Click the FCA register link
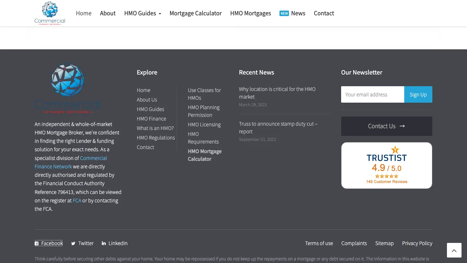Image resolution: width=467 pixels, height=263 pixels. coord(77,201)
